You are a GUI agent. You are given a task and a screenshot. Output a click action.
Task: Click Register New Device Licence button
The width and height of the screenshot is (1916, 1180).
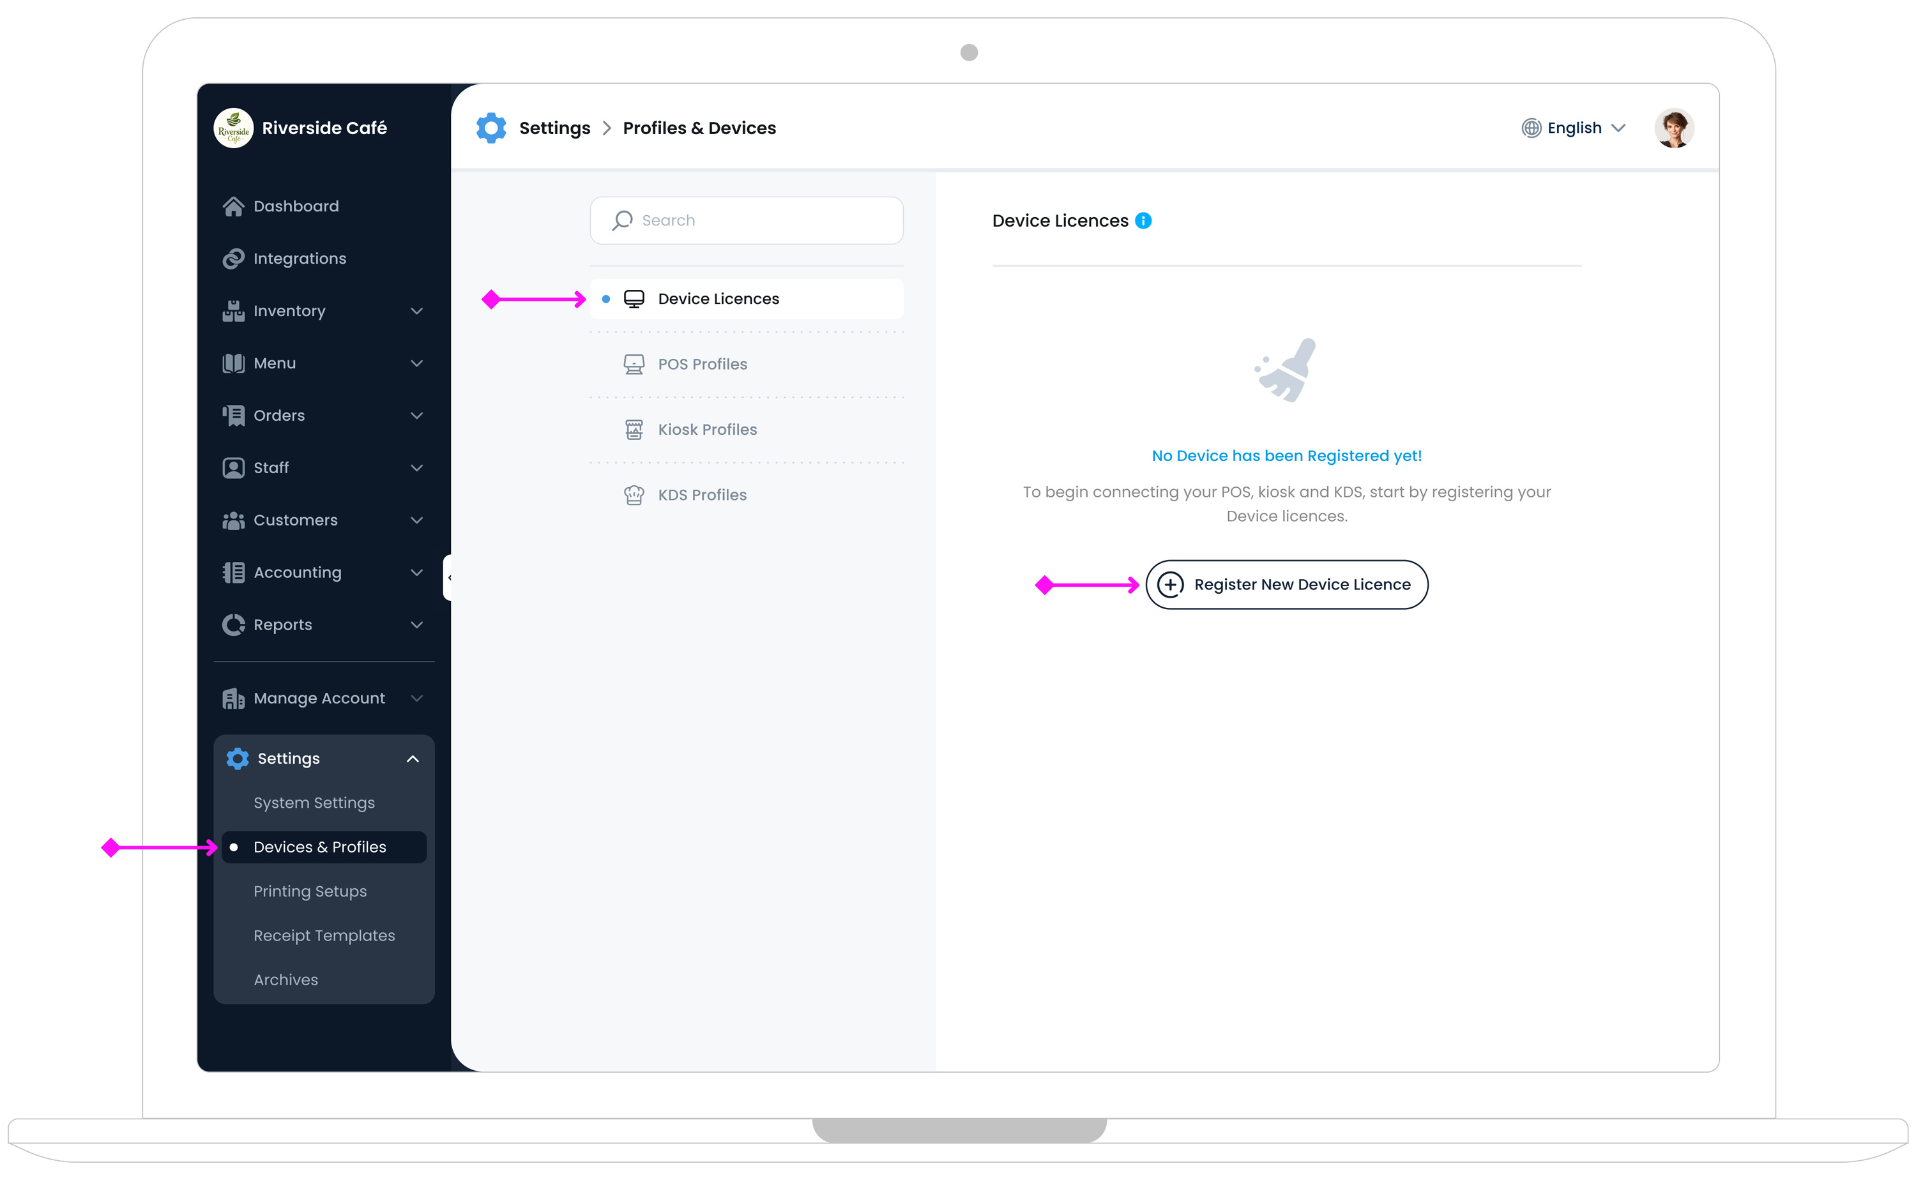(1286, 584)
